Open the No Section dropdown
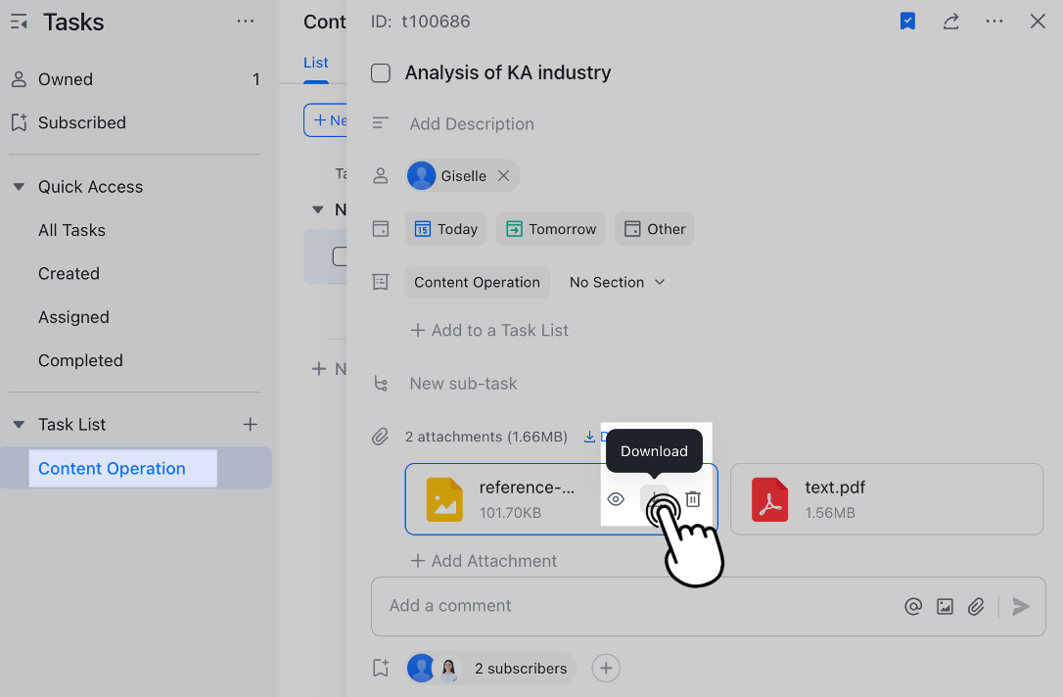Image resolution: width=1063 pixels, height=697 pixels. (618, 282)
